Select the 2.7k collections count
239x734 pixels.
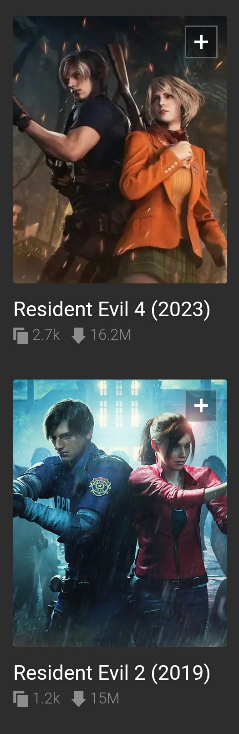[x=46, y=335]
